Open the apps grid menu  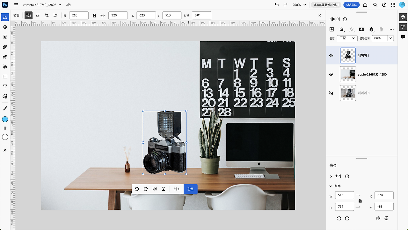(x=393, y=5)
